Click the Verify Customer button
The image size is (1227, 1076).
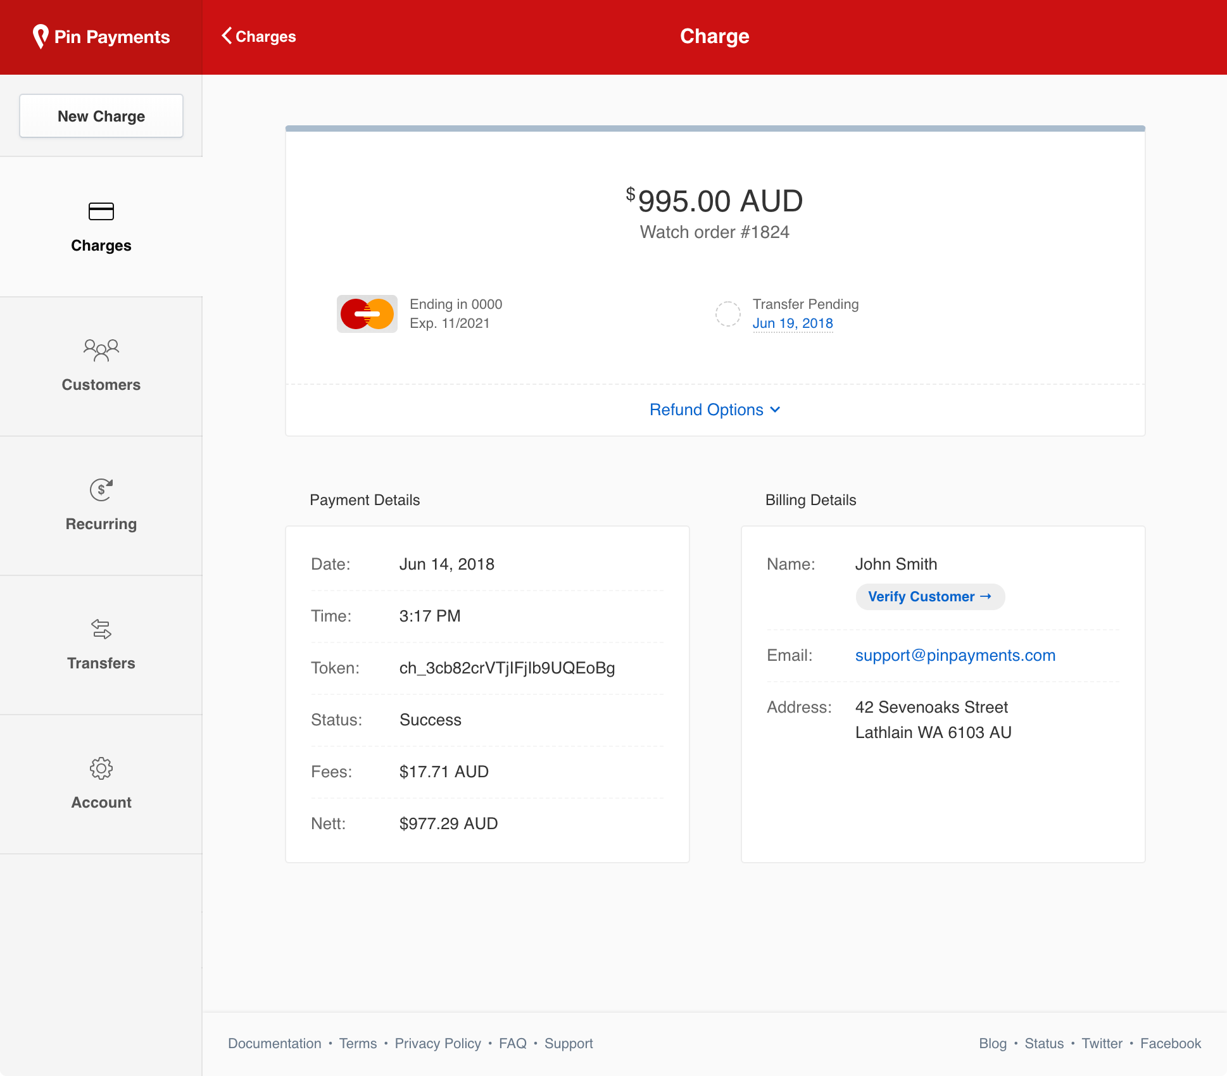930,597
